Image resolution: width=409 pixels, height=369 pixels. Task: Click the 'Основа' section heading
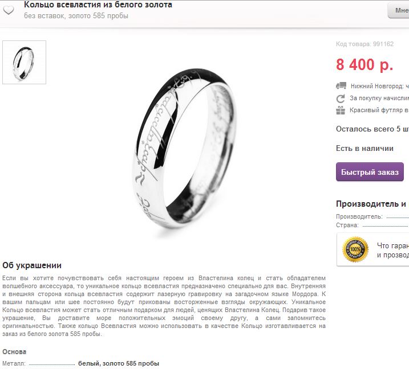click(x=14, y=352)
